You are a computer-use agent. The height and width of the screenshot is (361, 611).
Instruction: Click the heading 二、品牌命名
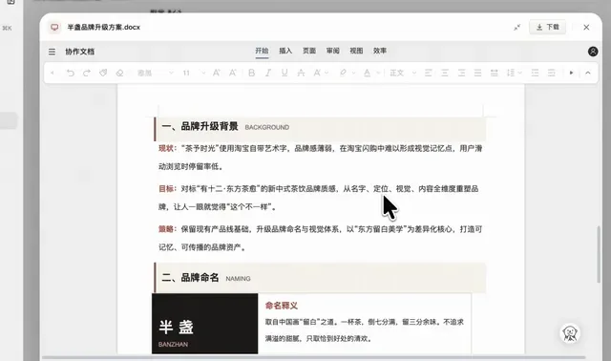tap(190, 278)
